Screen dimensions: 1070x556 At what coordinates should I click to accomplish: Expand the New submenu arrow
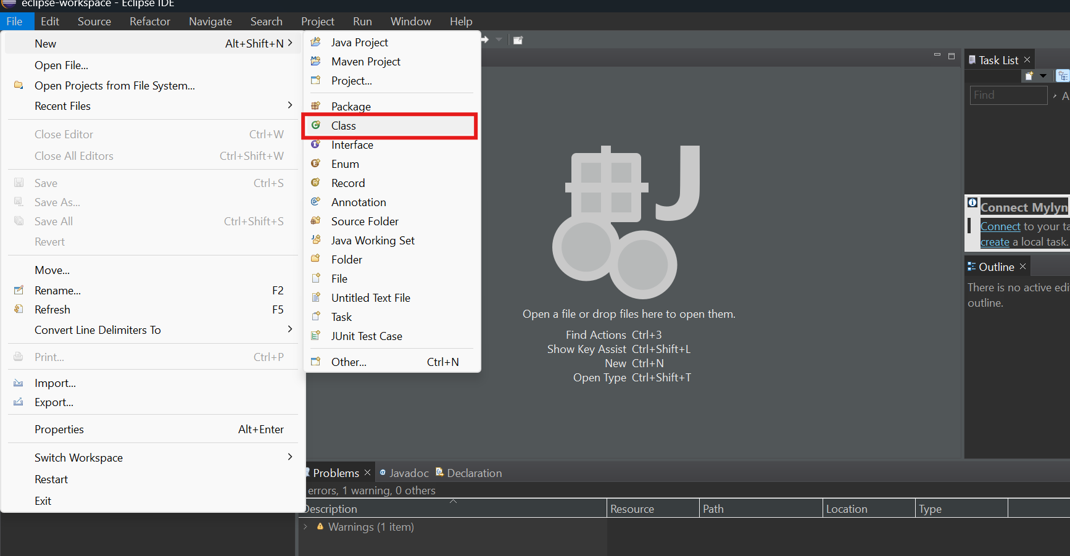[x=290, y=43]
